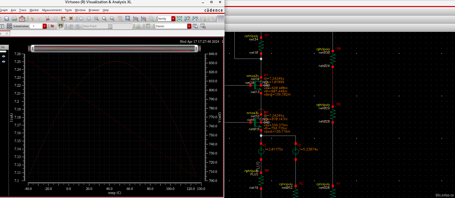
Task: Click the split all strips green arrows icon
Action: pos(179,19)
